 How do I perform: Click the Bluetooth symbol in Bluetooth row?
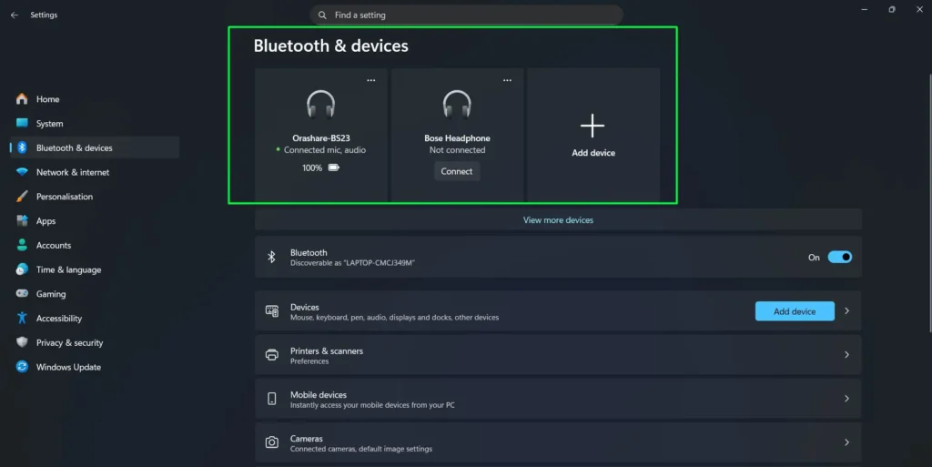[x=271, y=257]
